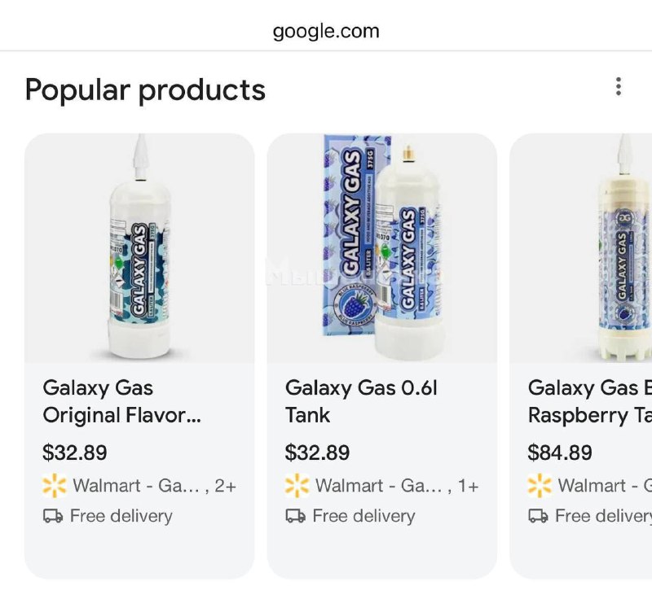Viewport: 652px width, 590px height.
Task: Click the delivery truck icon on third card
Action: 539,516
